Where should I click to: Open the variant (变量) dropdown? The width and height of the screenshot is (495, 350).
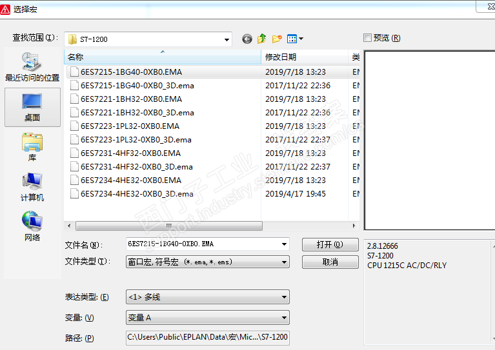coord(208,318)
